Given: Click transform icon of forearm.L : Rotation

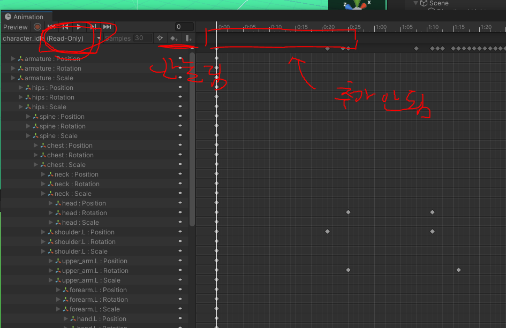Looking at the screenshot, I should coord(65,300).
